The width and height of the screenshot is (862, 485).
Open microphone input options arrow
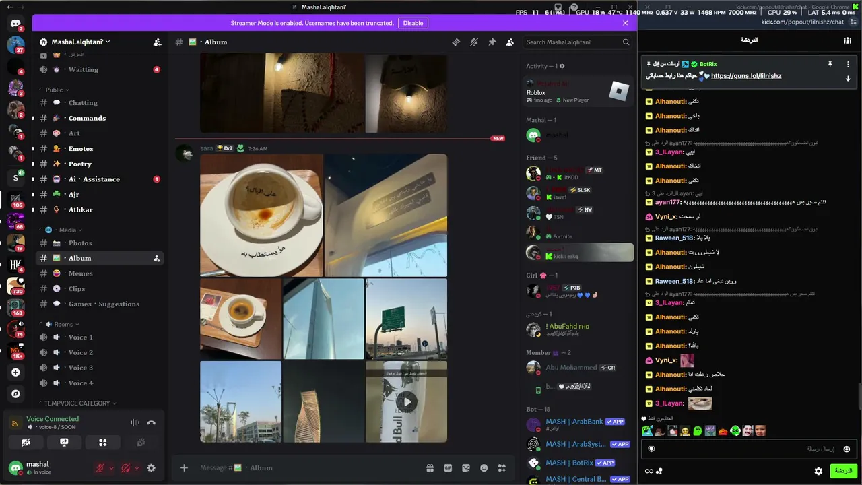point(112,468)
